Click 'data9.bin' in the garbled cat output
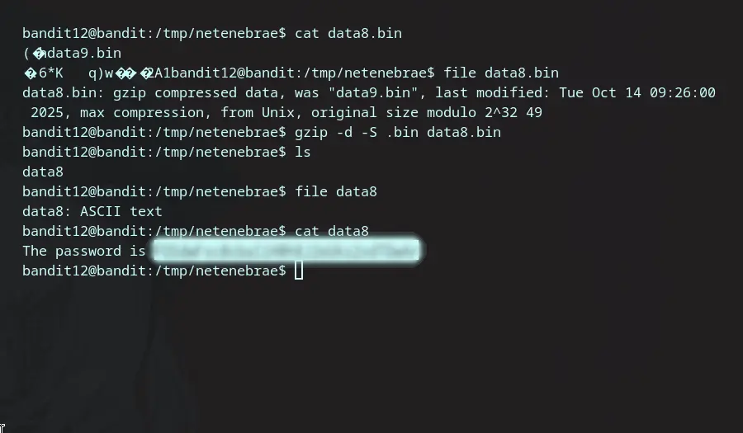The height and width of the screenshot is (433, 743). coord(84,54)
